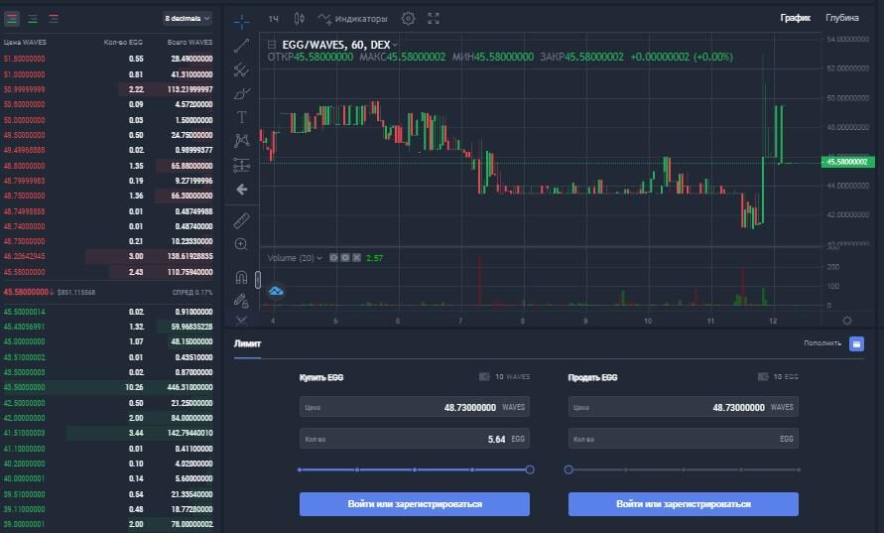Select the crosshair cursor tool
884x533 pixels.
241,22
